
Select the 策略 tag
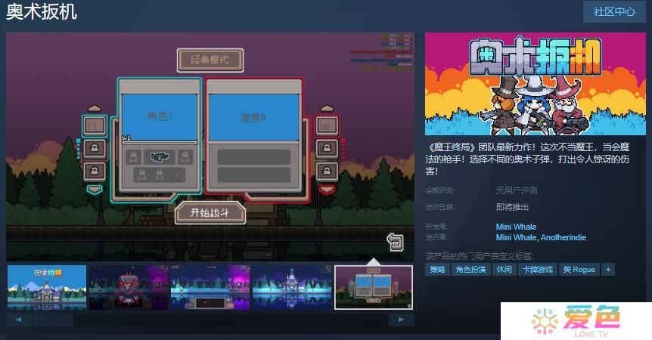pos(437,270)
